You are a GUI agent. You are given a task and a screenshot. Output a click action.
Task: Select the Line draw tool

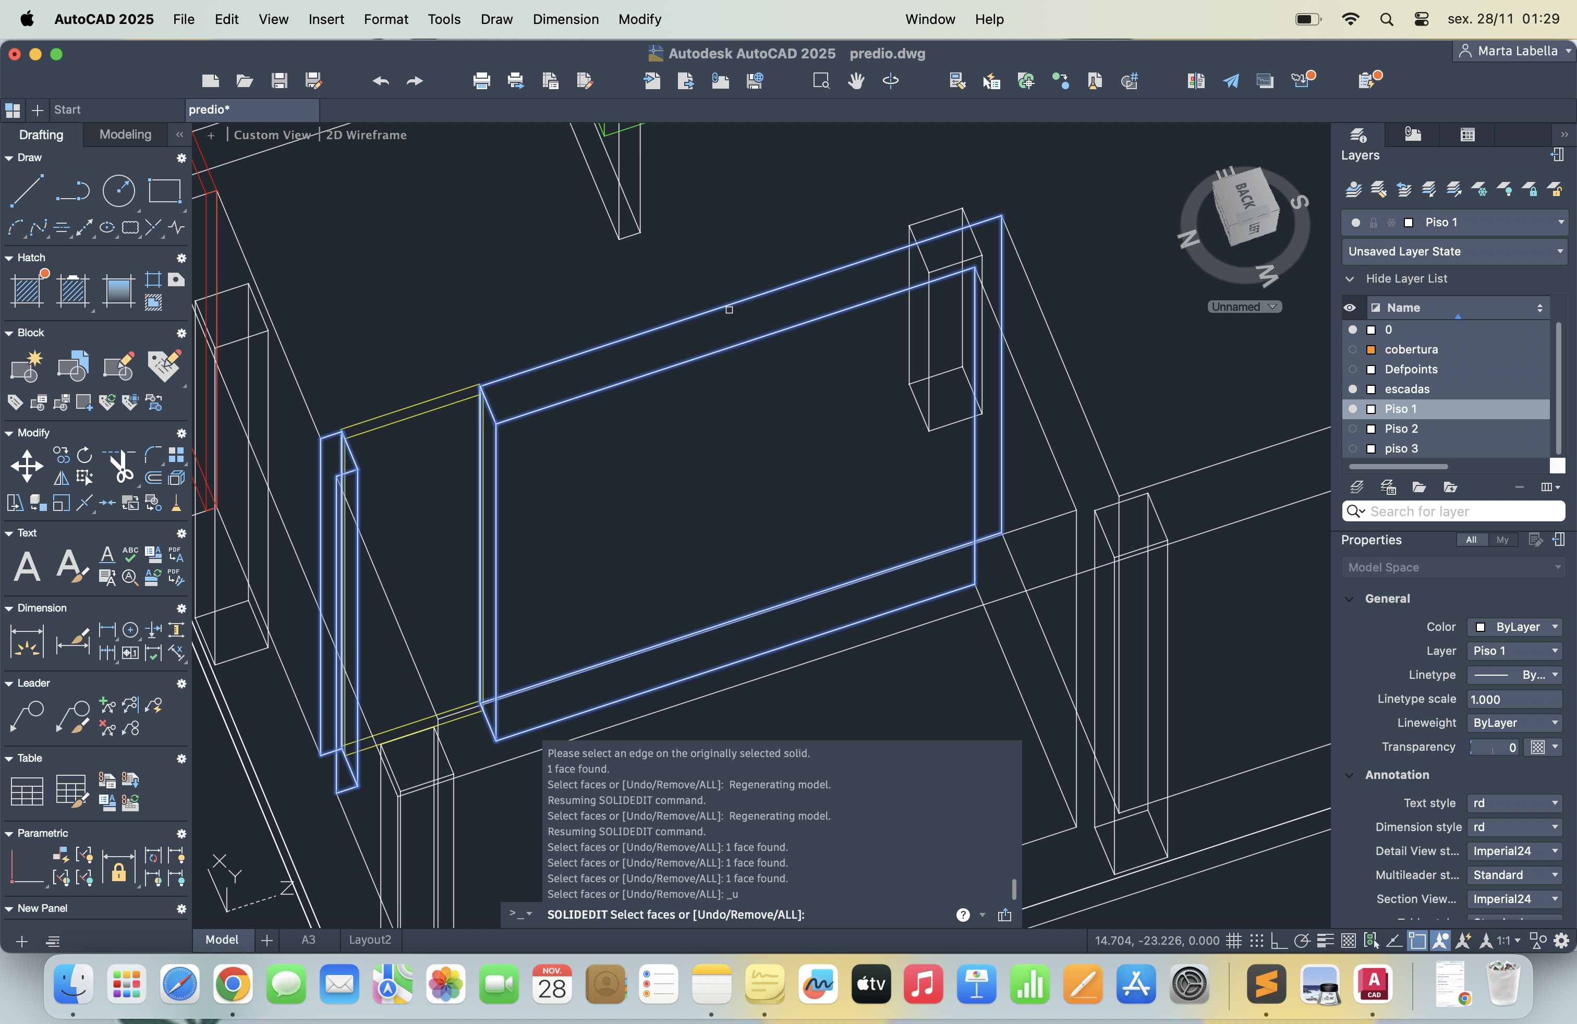click(x=27, y=191)
